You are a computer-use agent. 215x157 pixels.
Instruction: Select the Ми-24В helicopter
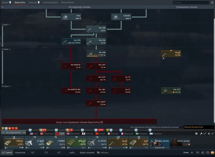96,54
